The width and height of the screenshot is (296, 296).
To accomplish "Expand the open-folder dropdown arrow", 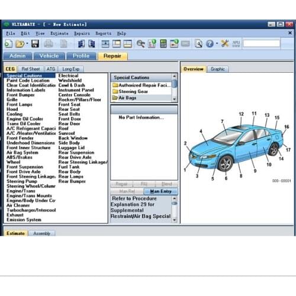I will (x=27, y=43).
